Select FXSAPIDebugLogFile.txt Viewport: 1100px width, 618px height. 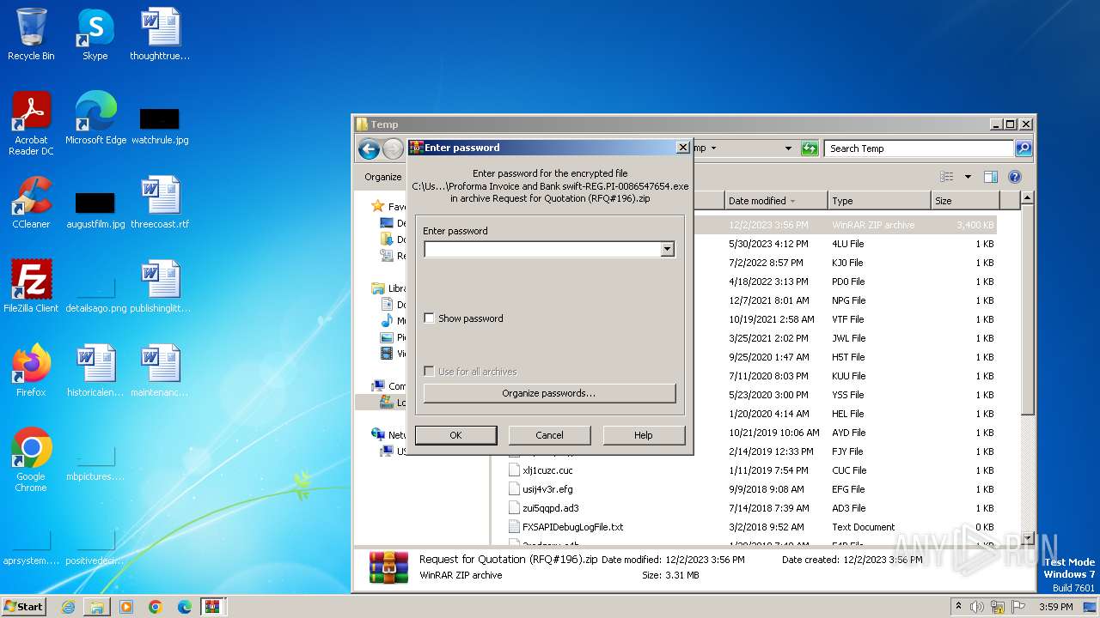coord(572,527)
